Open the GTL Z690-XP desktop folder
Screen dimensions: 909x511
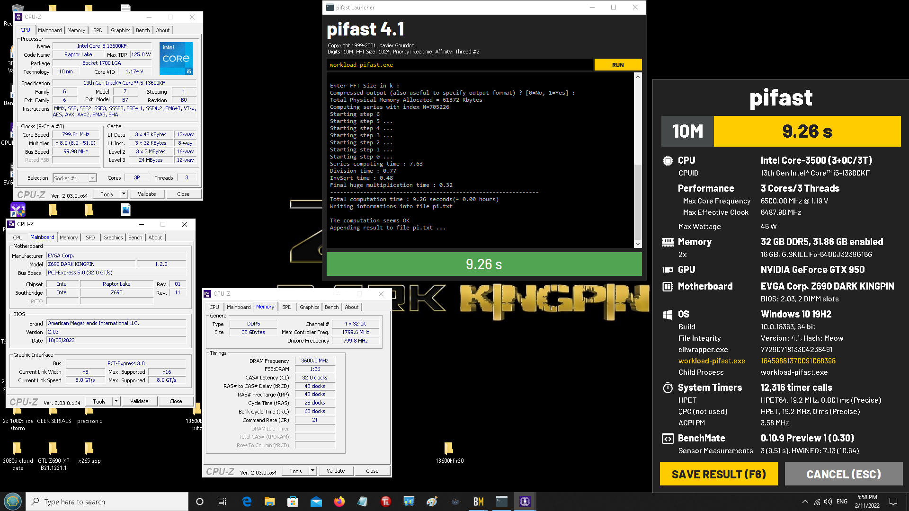pos(53,457)
